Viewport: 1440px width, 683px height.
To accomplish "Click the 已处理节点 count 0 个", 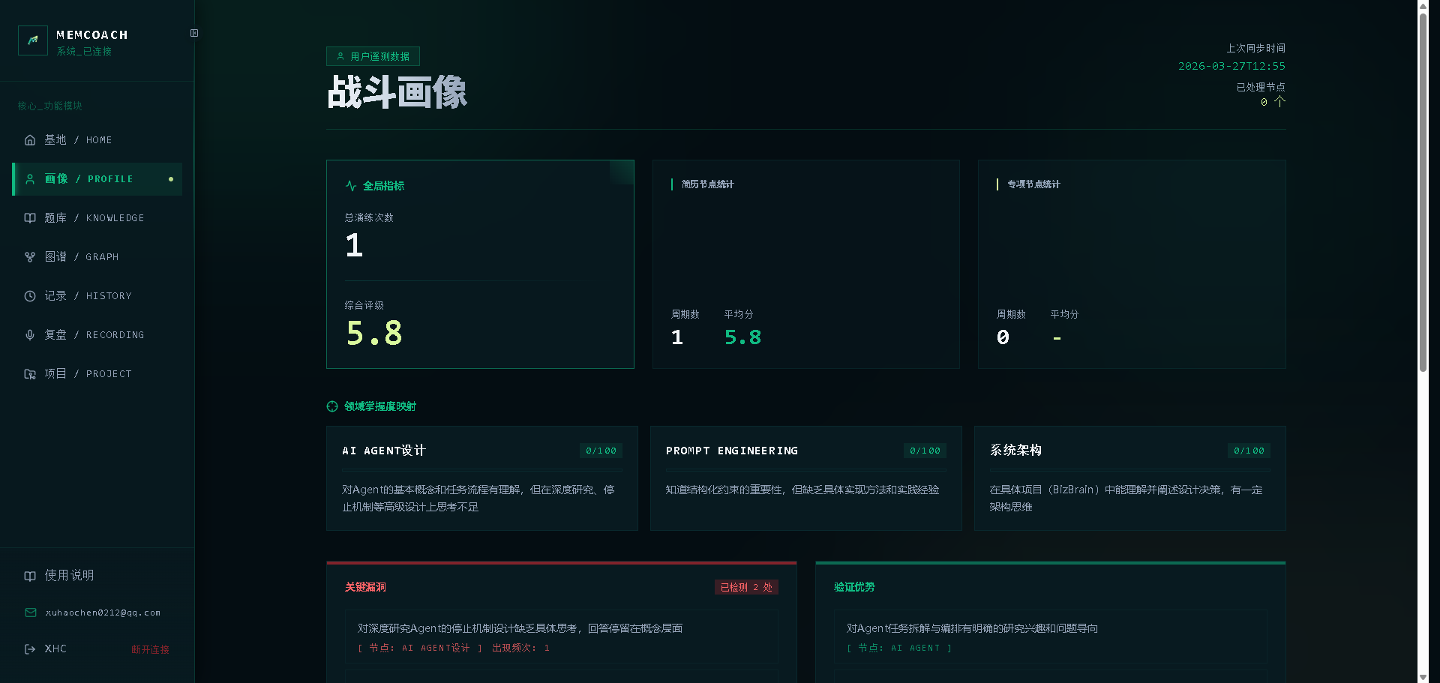I will [1273, 102].
